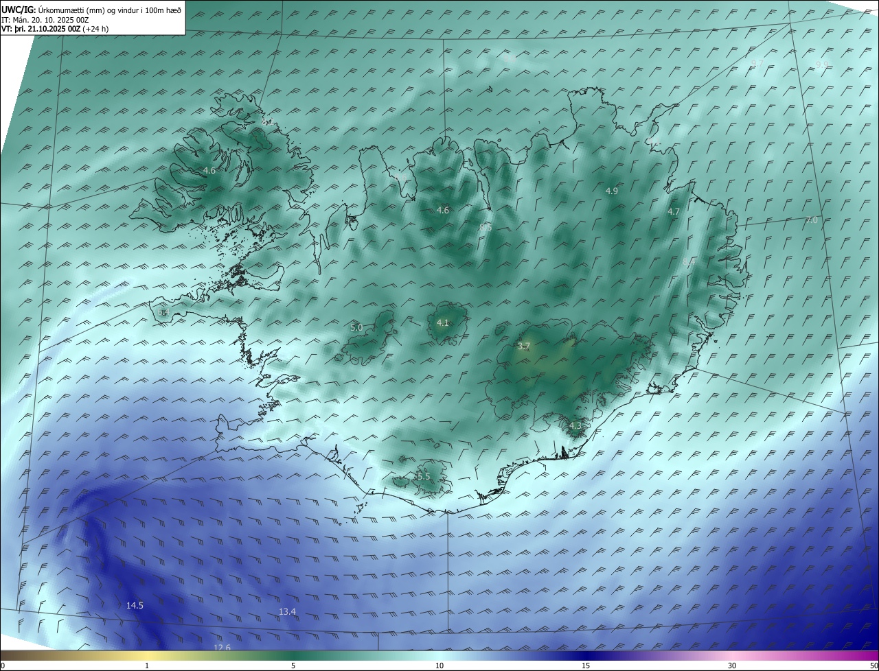879x671 pixels.
Task: Click the title 'Úrkomumætti (mm) og vindur í 100m hæð'
Action: tap(110, 10)
